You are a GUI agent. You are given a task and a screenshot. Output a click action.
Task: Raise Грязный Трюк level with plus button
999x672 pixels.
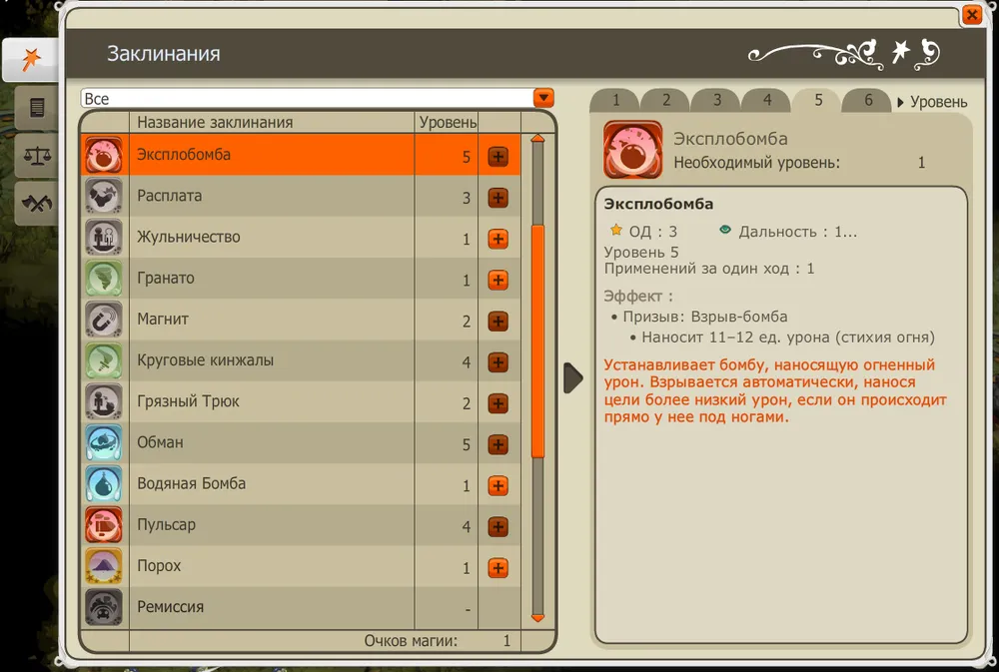[x=499, y=403]
